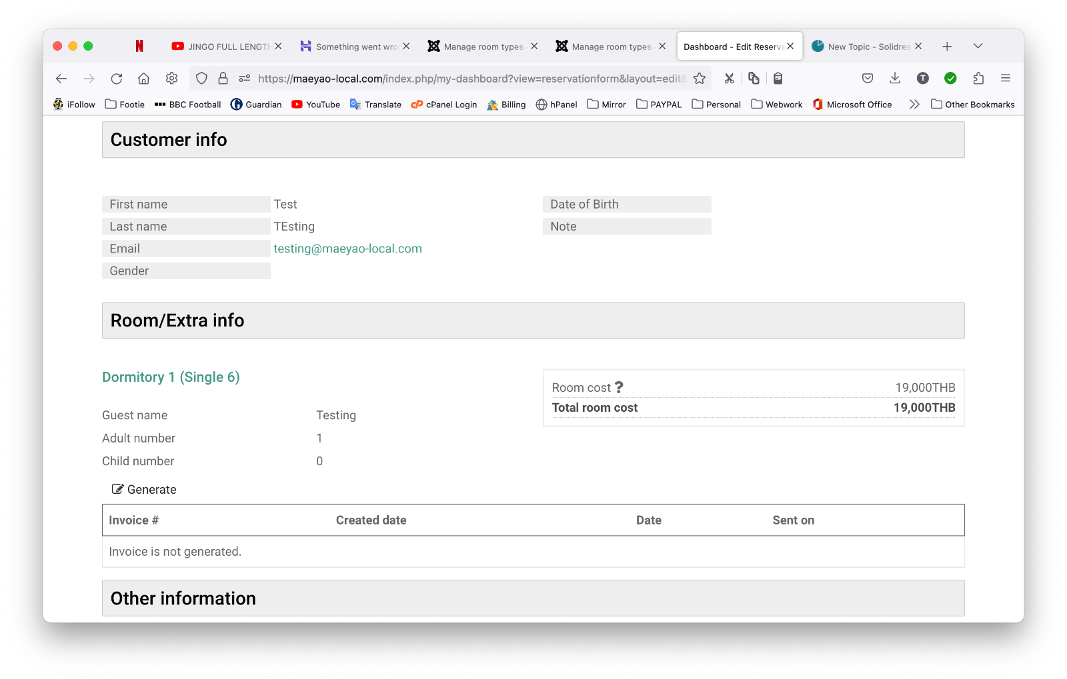Open the Firefox hamburger application menu
Image resolution: width=1067 pixels, height=679 pixels.
click(1006, 79)
